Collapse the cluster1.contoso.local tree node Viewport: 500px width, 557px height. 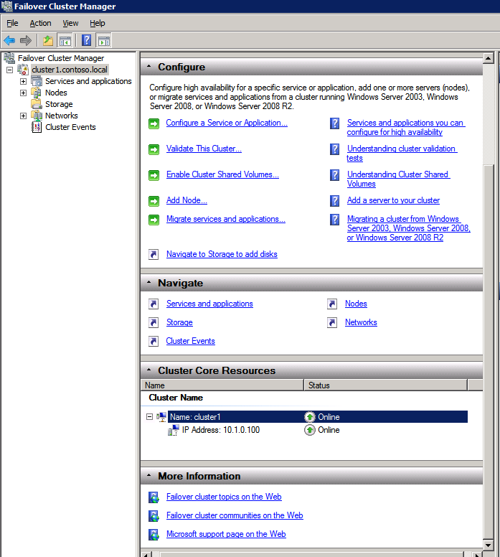[x=10, y=70]
